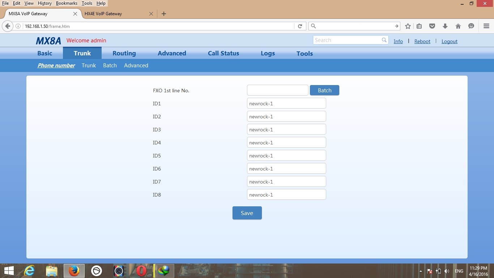The image size is (494, 278).
Task: Bookmark this page using the star icon
Action: pos(408,26)
